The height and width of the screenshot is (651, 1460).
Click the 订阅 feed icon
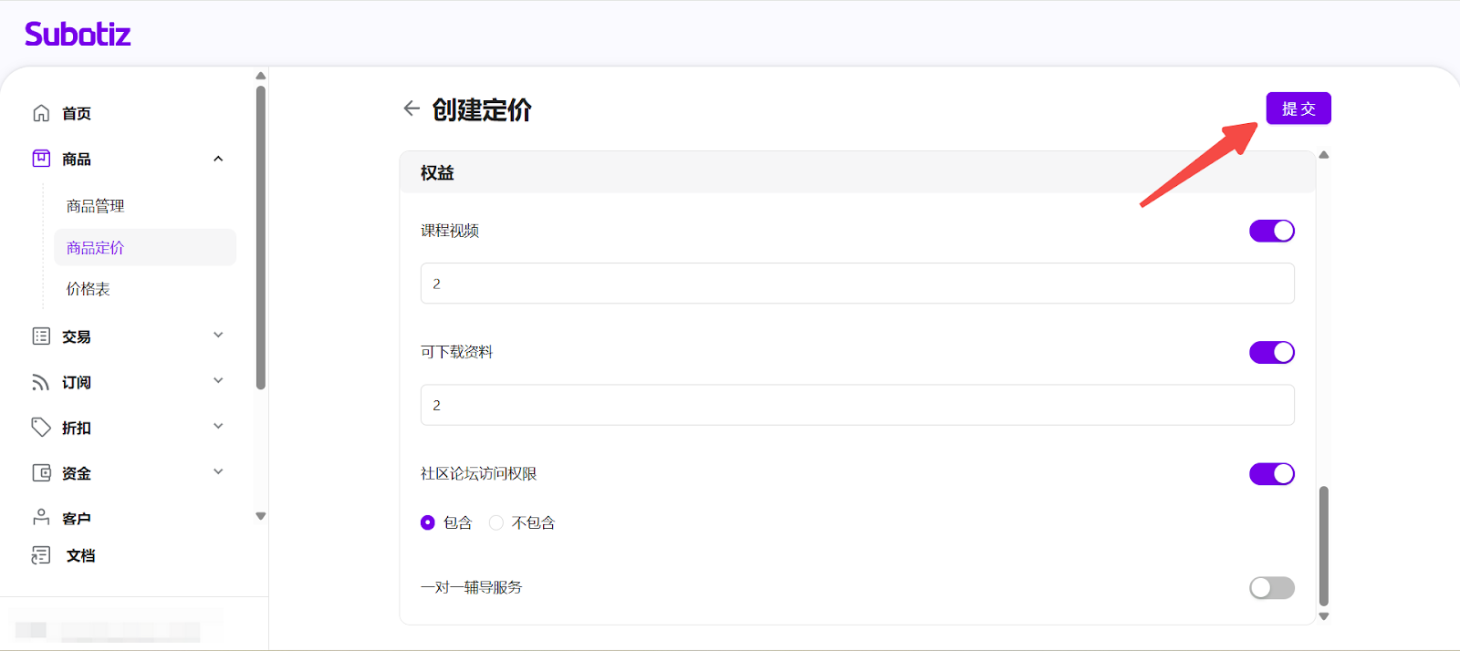41,382
